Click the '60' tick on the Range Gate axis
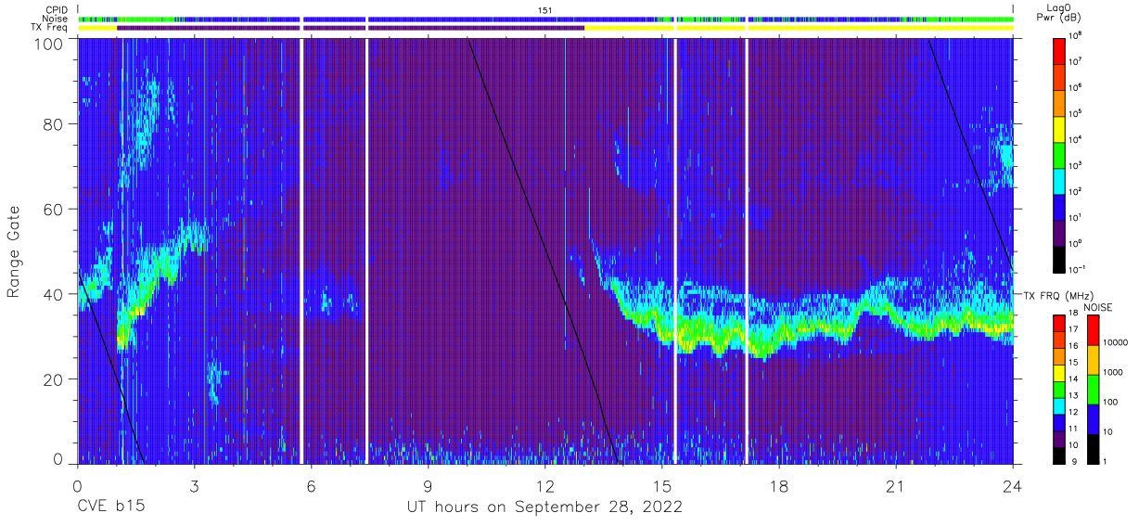 click(55, 210)
